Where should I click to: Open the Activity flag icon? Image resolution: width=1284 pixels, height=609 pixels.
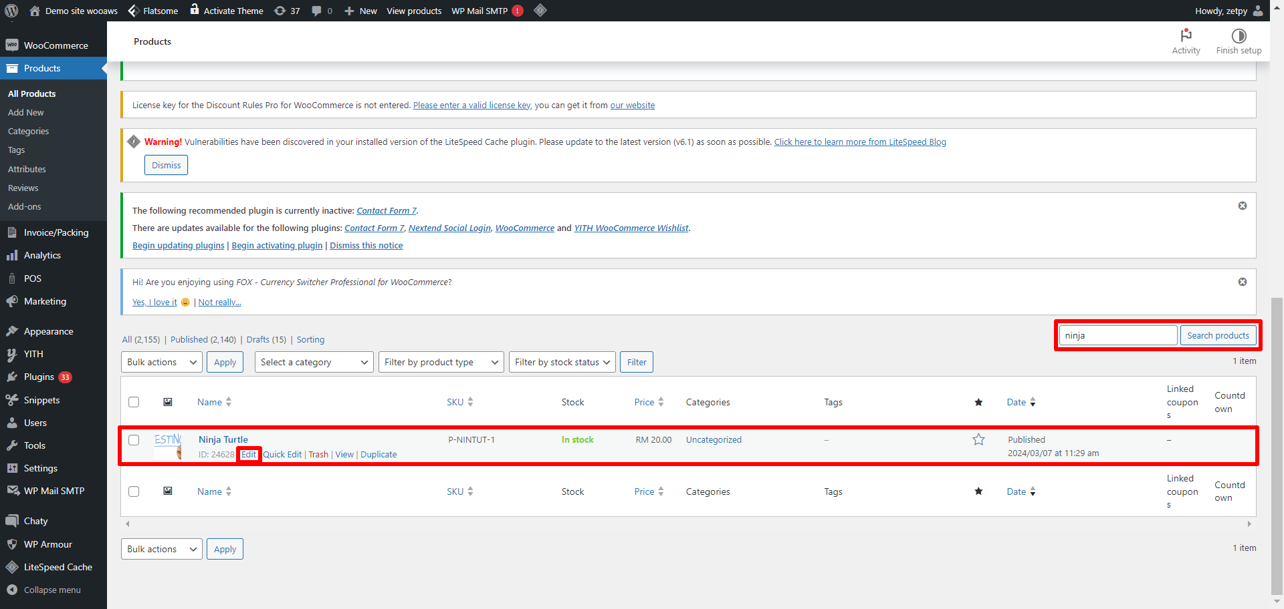click(1186, 35)
